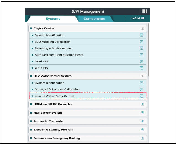Click the Autonomous Emergency Braking label

57,138
